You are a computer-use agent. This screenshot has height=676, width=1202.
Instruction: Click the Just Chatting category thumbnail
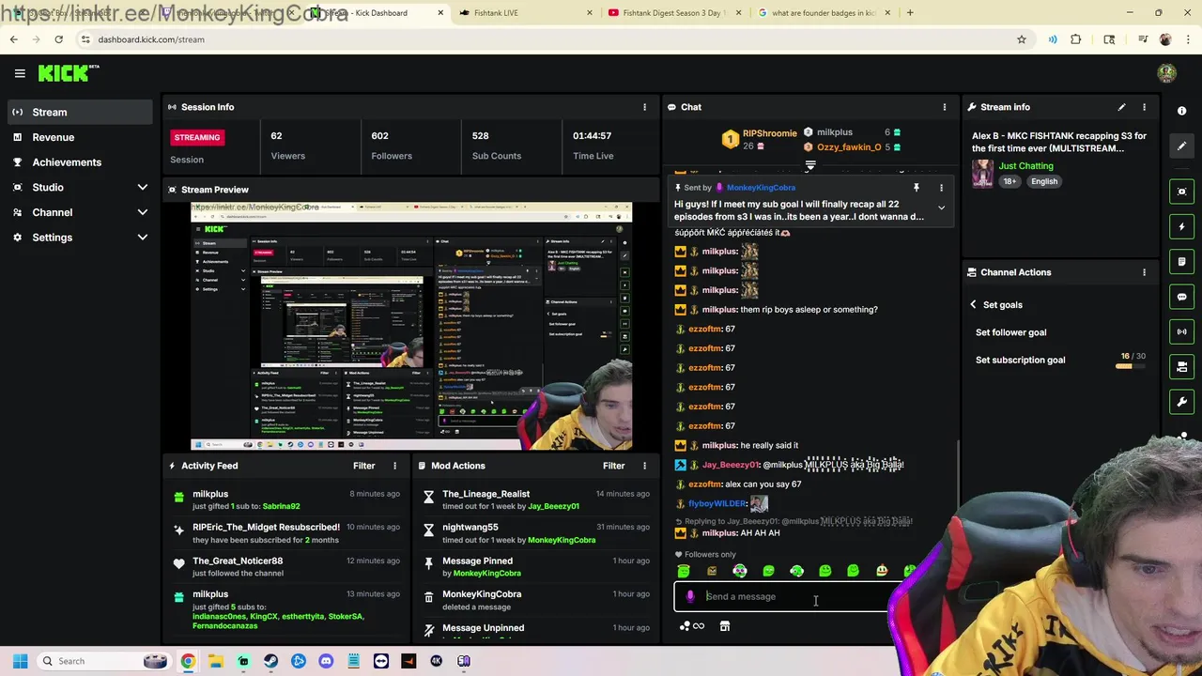point(982,174)
